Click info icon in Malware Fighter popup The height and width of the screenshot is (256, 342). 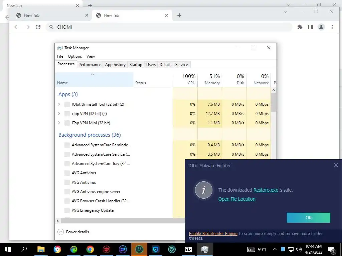204,190
